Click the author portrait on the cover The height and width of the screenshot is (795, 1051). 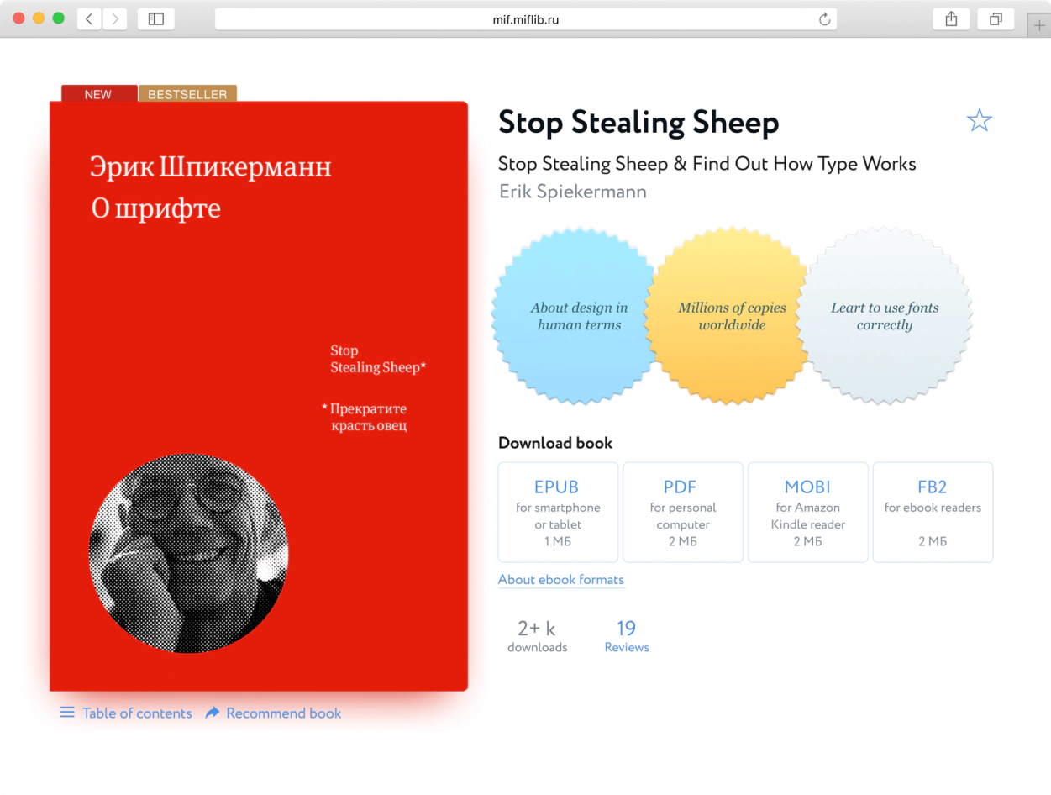tap(188, 554)
